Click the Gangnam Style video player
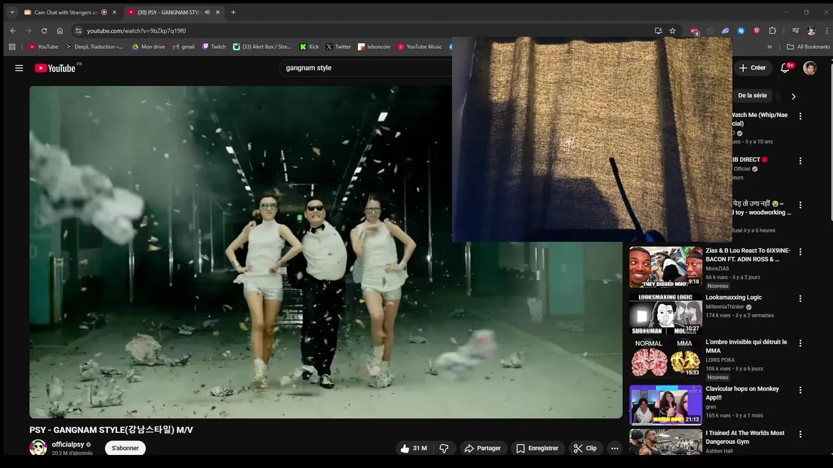This screenshot has width=833, height=468. (325, 252)
